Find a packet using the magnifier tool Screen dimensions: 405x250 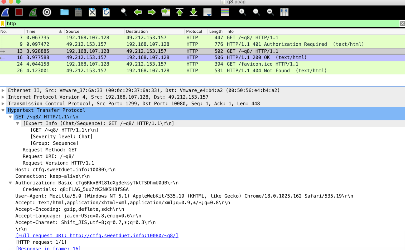point(124,12)
